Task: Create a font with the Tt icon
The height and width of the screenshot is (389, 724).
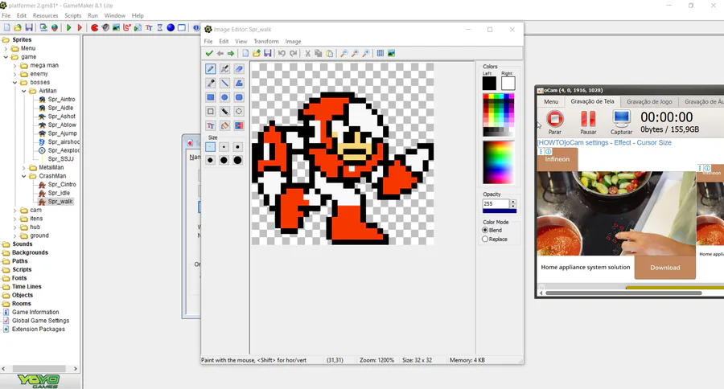Action: (149, 27)
